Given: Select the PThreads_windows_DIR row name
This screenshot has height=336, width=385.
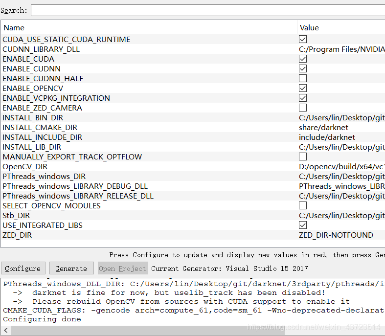Looking at the screenshot, I should [44, 177].
